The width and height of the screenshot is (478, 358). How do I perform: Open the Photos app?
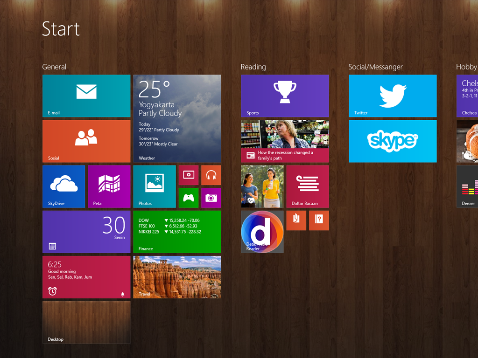(154, 186)
